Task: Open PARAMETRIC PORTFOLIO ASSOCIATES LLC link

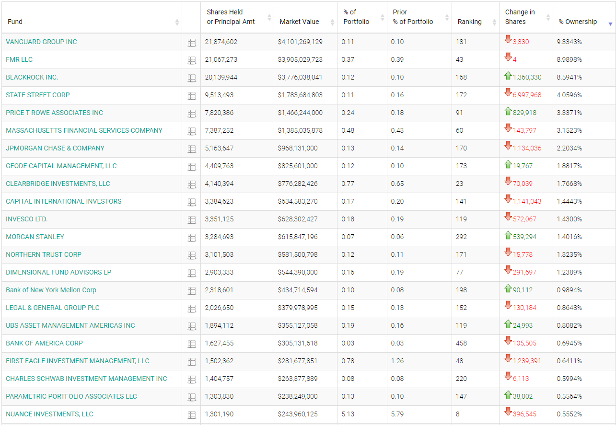Action: 71,396
